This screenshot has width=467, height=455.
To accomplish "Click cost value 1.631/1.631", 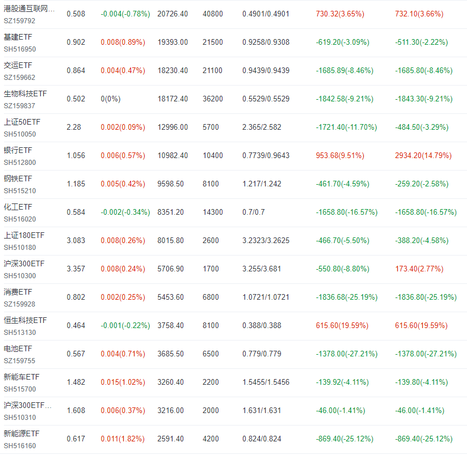I will (262, 410).
